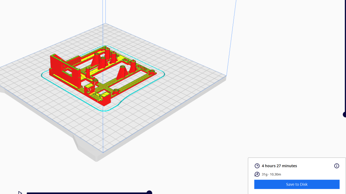Click the vertical layer slider handle
346x194 pixels.
pyautogui.click(x=344, y=115)
